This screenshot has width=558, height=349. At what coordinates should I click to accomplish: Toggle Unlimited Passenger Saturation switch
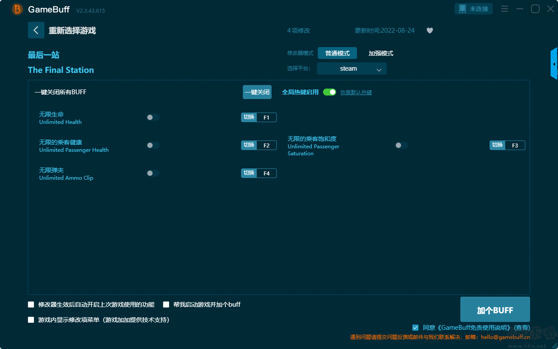tap(401, 145)
